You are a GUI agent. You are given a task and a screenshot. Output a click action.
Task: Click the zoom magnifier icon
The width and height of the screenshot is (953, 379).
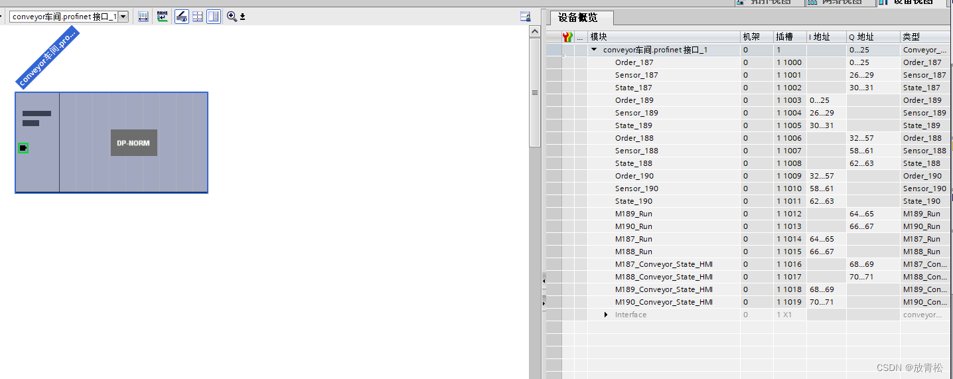coord(232,17)
